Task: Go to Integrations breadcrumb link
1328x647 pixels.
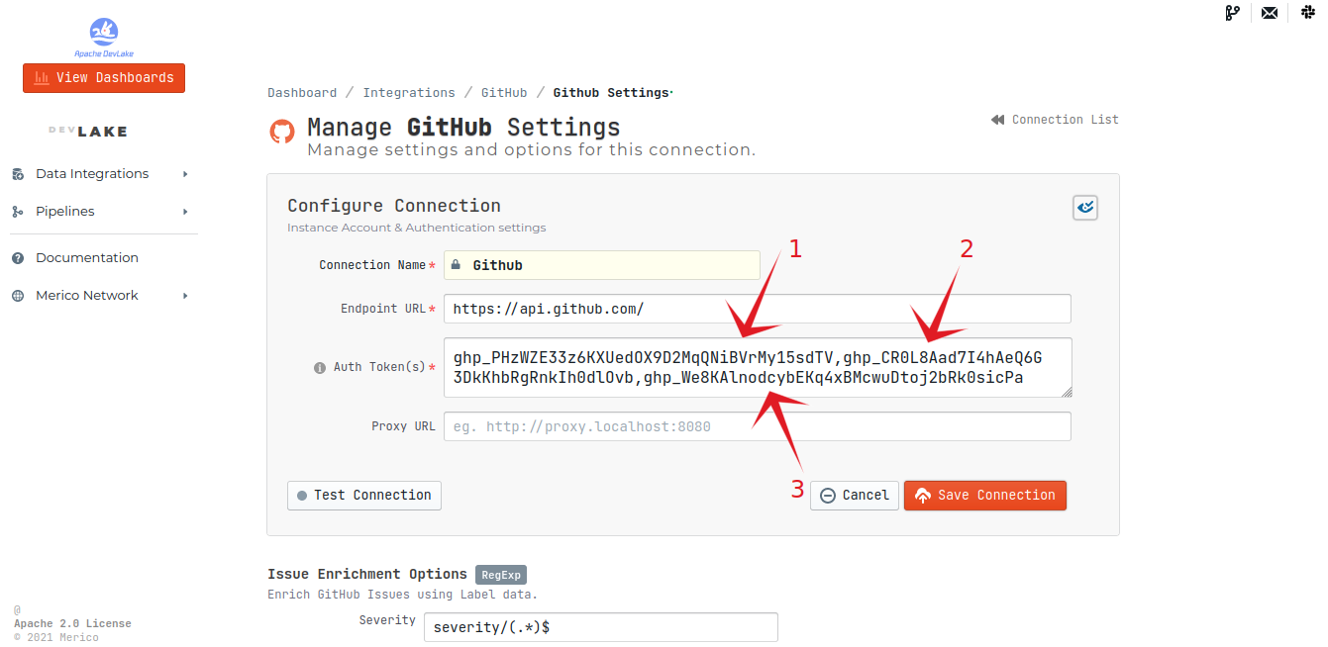Action: 409,93
